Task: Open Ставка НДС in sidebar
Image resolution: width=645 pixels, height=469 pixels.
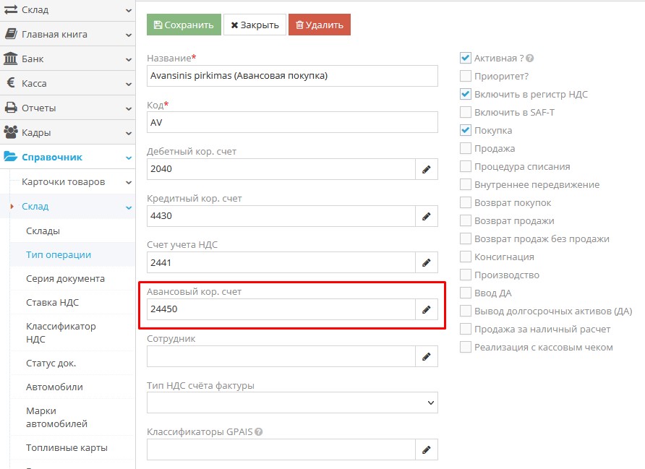Action: (x=52, y=302)
